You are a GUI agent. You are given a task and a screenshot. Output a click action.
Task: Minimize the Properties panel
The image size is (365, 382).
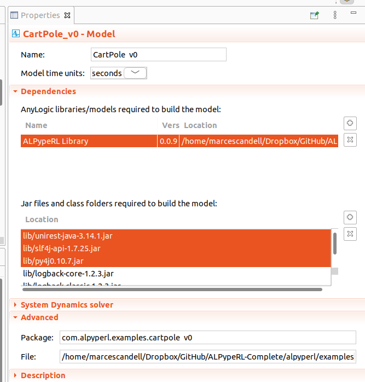pos(354,13)
